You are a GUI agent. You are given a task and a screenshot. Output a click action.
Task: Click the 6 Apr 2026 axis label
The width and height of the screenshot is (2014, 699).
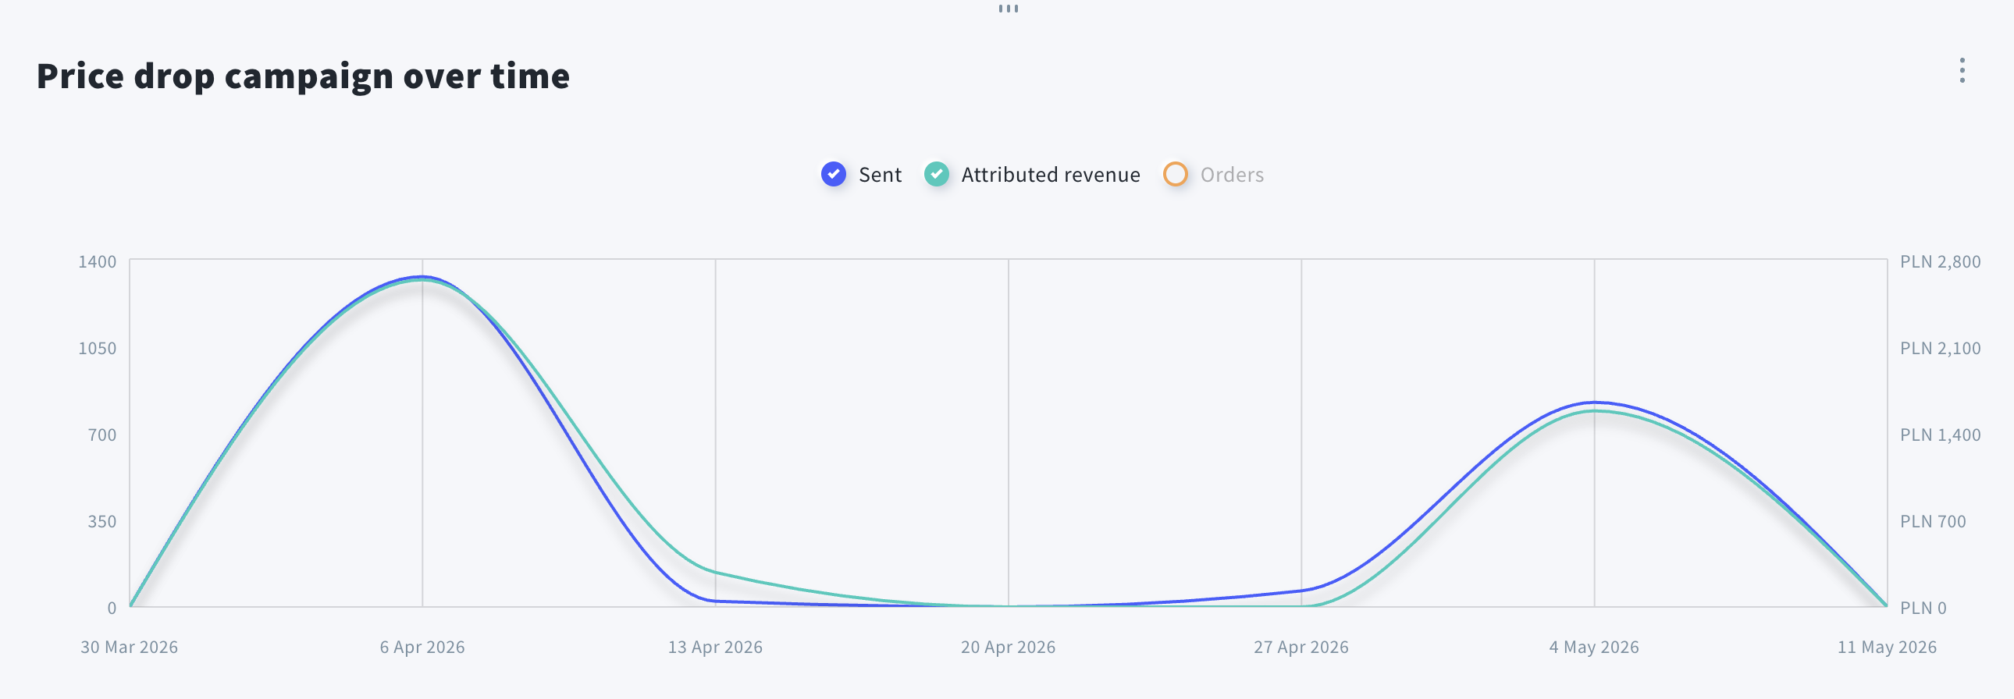pos(422,647)
